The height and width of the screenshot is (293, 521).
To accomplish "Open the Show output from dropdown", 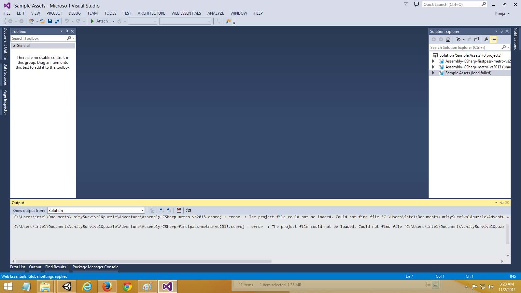I will tap(142, 210).
